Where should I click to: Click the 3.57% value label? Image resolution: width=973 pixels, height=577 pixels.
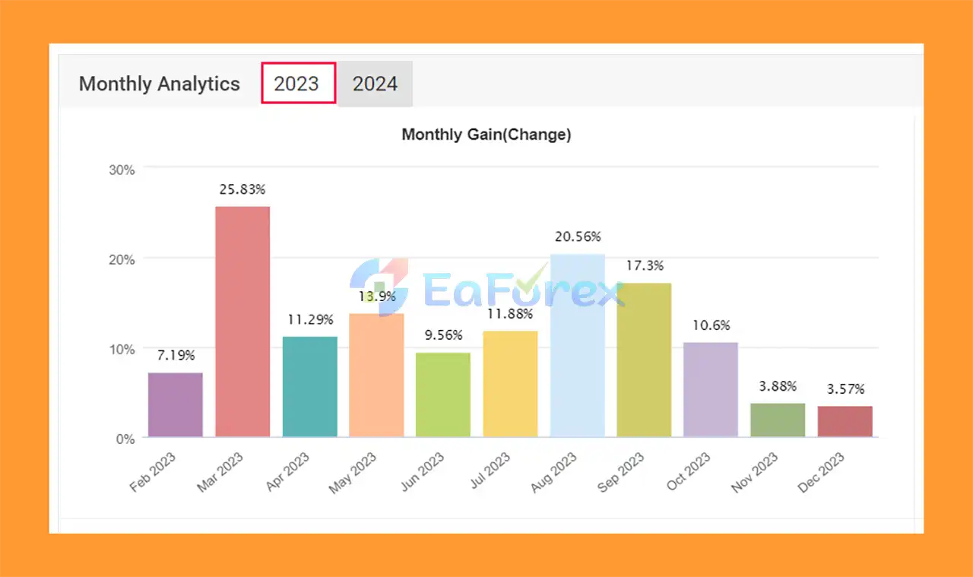(845, 389)
